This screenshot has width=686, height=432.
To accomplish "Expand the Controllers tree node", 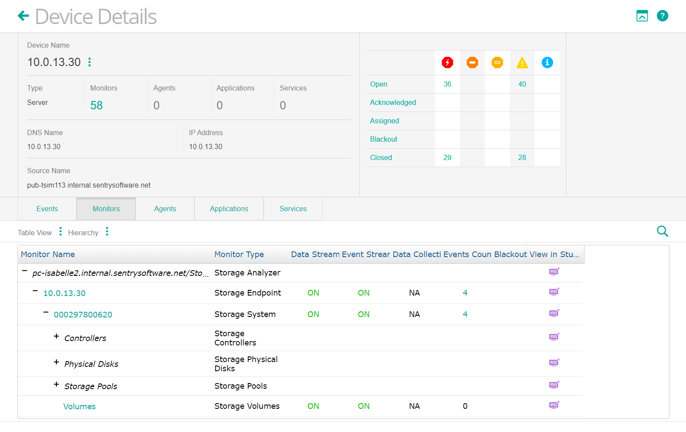I will [56, 336].
